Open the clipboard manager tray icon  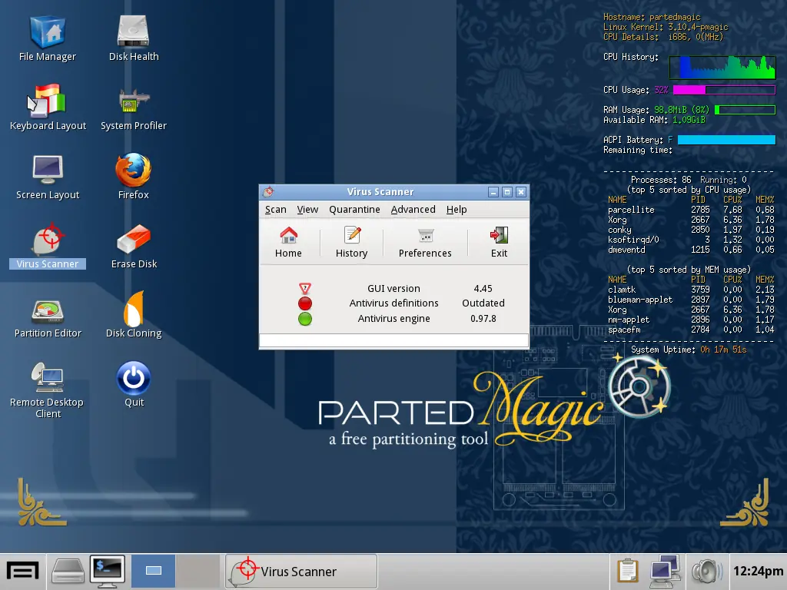[627, 571]
